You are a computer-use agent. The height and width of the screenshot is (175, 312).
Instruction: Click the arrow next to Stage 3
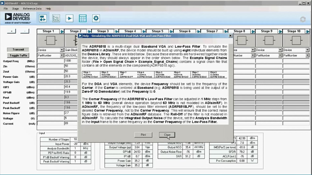117,32
